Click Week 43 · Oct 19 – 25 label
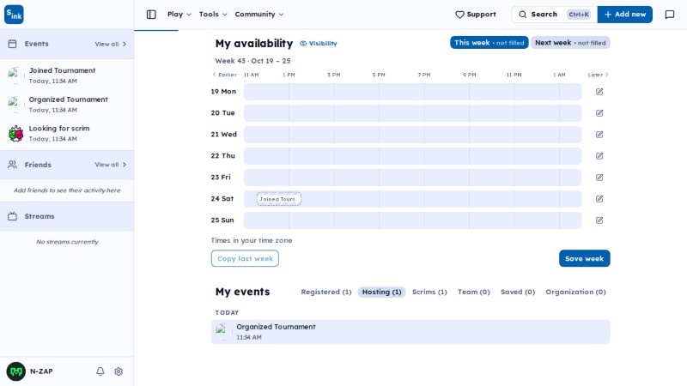 [x=252, y=61]
